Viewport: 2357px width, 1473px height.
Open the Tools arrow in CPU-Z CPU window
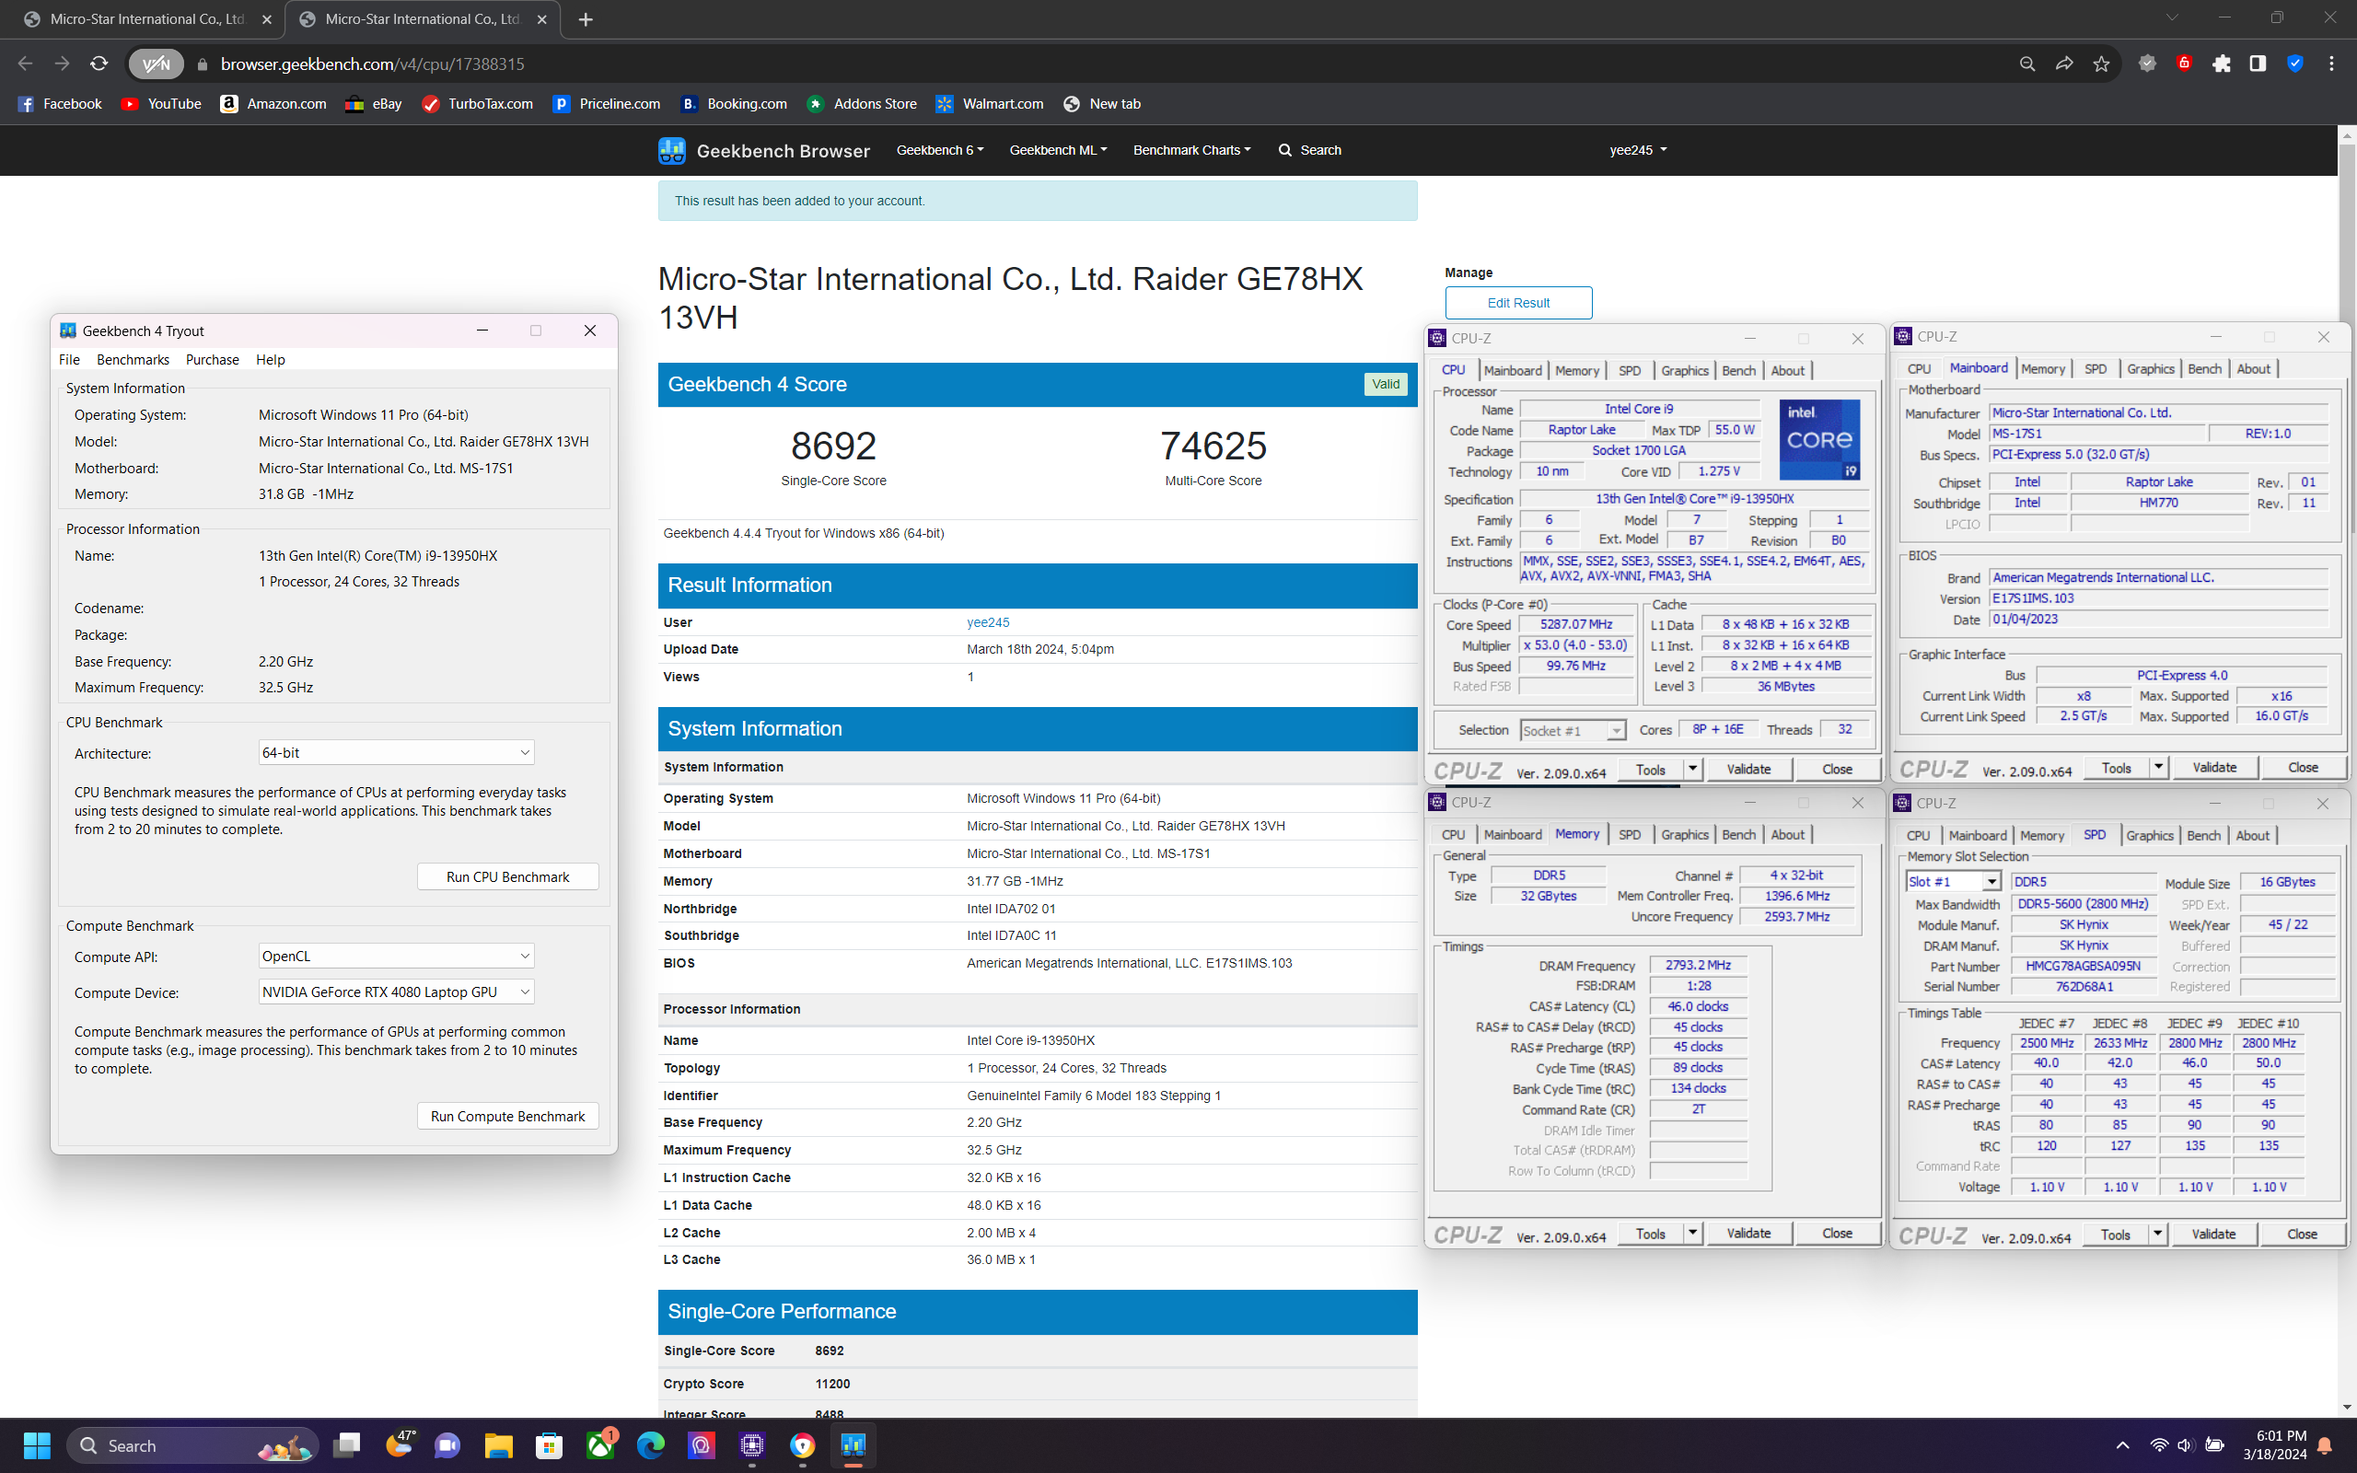point(1693,769)
